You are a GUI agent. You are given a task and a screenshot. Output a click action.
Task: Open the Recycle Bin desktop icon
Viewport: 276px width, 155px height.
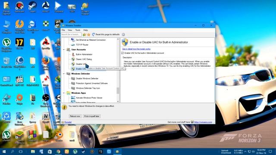6,62
